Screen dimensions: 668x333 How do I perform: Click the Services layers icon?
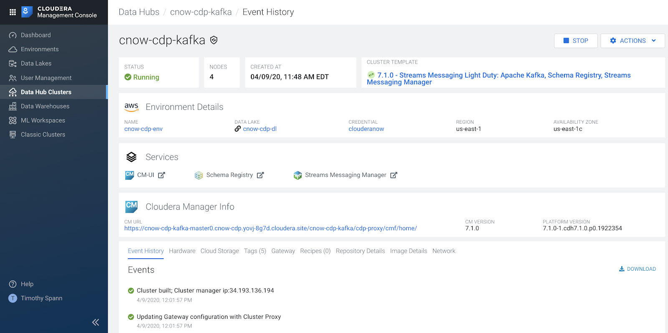(x=132, y=157)
